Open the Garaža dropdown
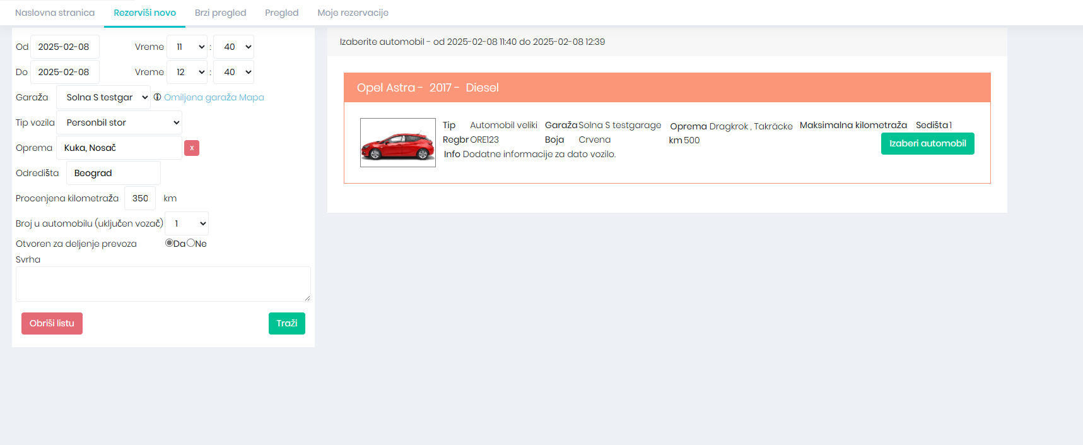 (103, 97)
